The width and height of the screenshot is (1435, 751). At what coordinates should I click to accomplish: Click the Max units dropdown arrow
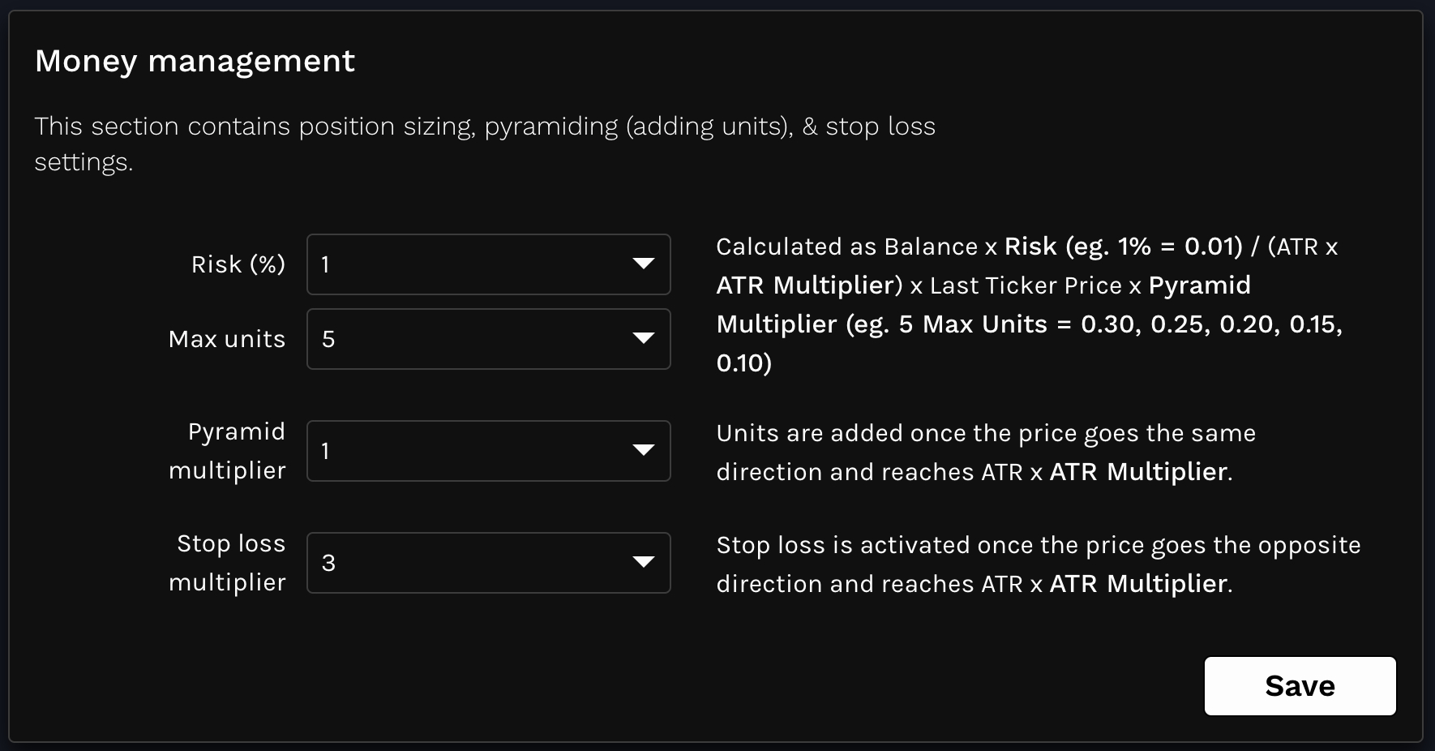(643, 339)
